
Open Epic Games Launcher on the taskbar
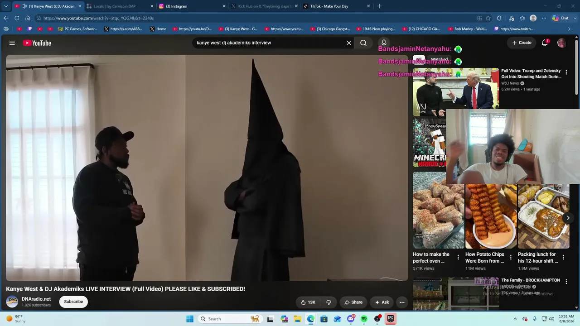pos(391,319)
